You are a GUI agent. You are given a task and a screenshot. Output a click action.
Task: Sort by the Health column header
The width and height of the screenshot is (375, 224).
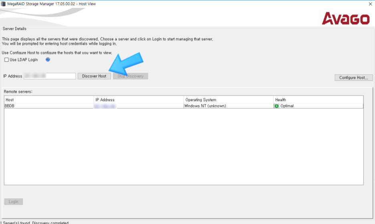(x=319, y=100)
